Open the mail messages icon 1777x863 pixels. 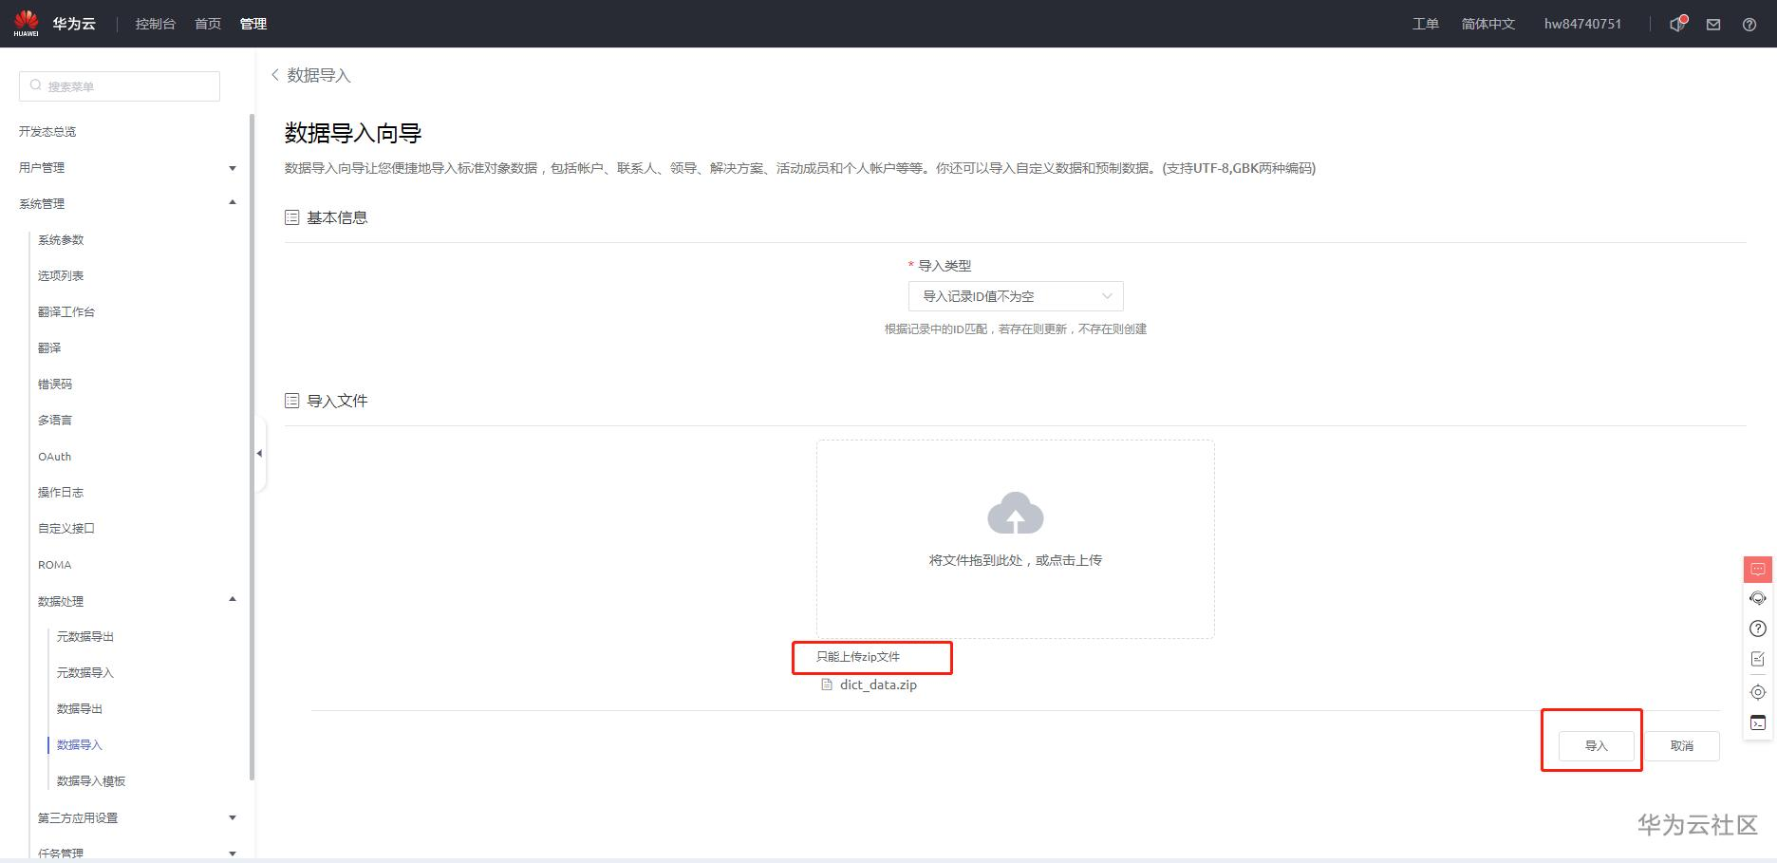1713,25
